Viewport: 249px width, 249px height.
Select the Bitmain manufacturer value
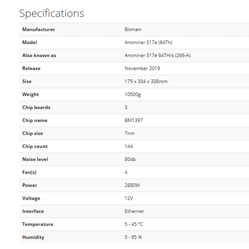tap(133, 30)
